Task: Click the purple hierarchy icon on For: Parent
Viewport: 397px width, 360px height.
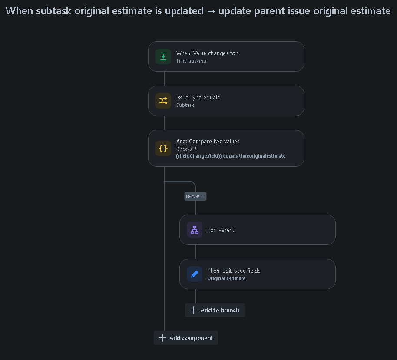Action: tap(195, 230)
